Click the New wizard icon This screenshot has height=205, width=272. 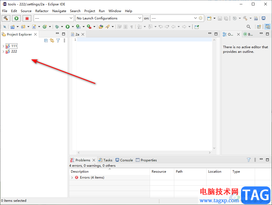click(x=209, y=18)
